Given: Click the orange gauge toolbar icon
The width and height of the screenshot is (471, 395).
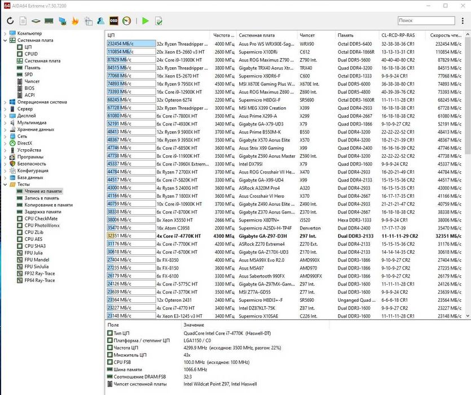Looking at the screenshot, I should tap(127, 21).
